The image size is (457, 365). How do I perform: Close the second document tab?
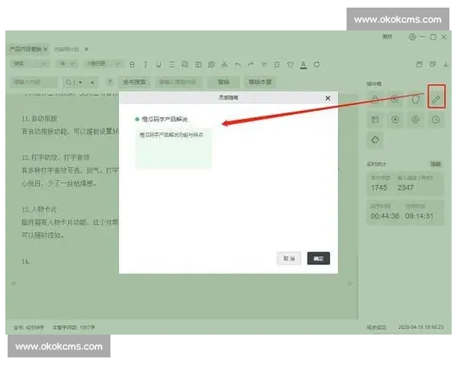(86, 49)
